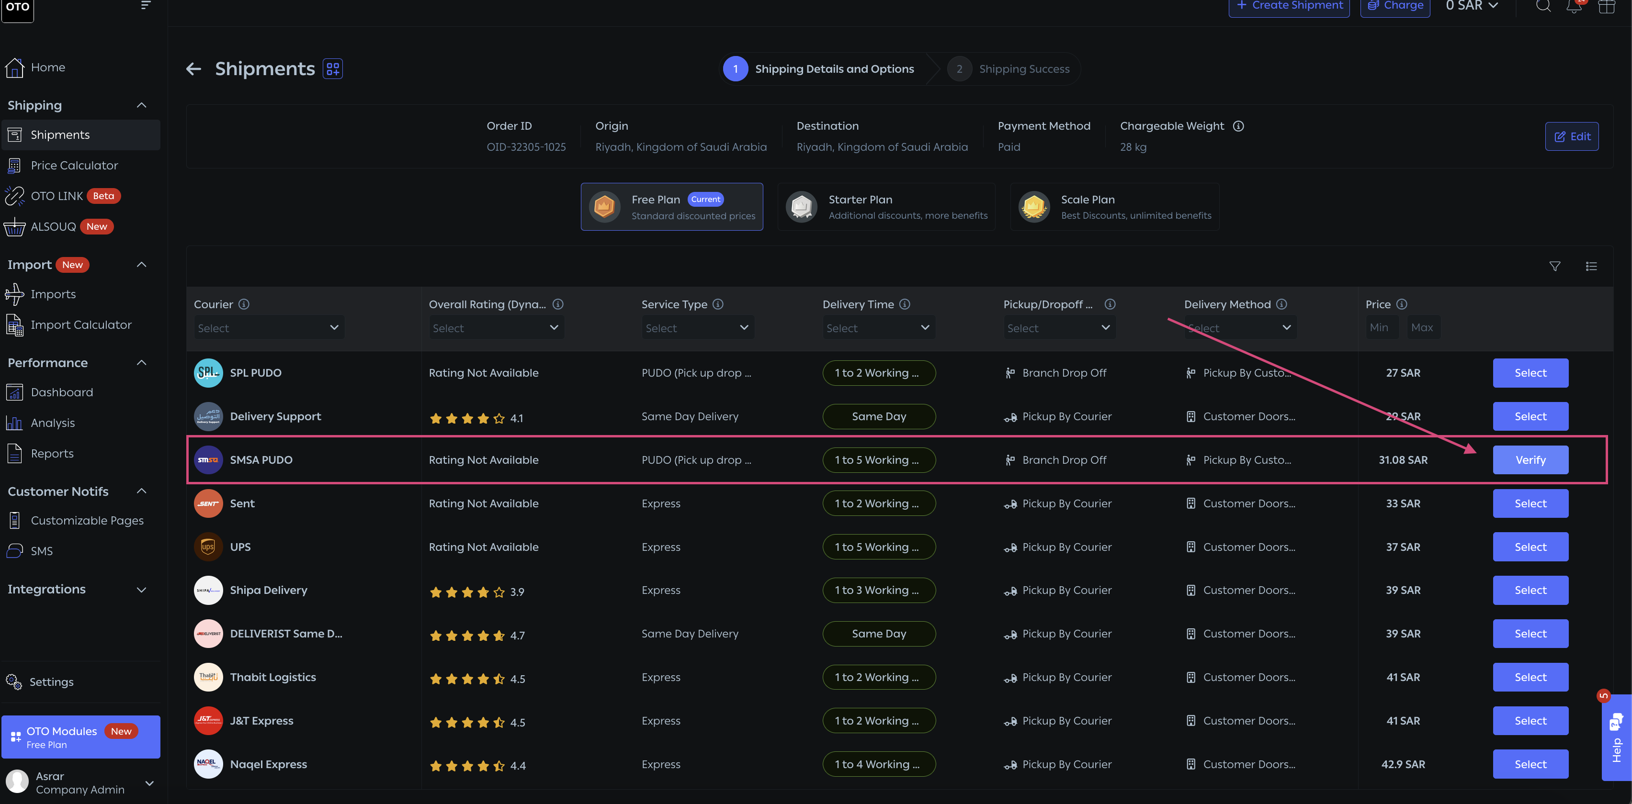Open the Service Type filter dropdown

697,327
